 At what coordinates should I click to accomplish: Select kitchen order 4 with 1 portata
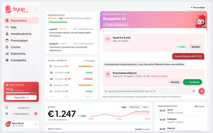click(x=71, y=91)
